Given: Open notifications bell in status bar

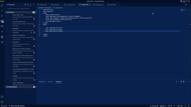Looking at the screenshot, I should [189, 106].
